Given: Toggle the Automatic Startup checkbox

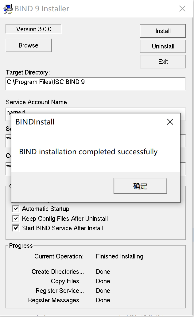Looking at the screenshot, I should tap(16, 209).
